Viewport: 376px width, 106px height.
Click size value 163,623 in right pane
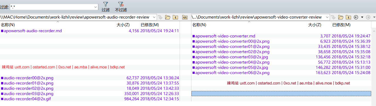tap(323, 73)
